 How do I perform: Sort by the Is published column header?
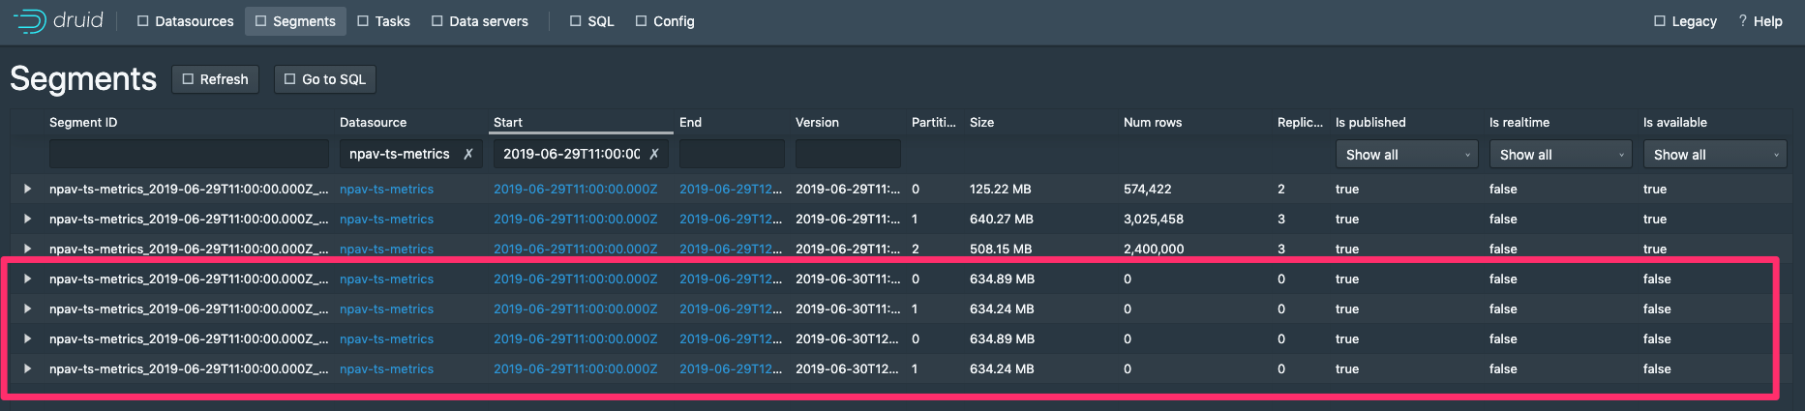coord(1370,122)
